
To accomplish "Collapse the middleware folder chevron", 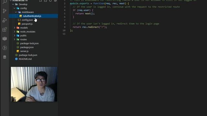I will tap(16, 12).
